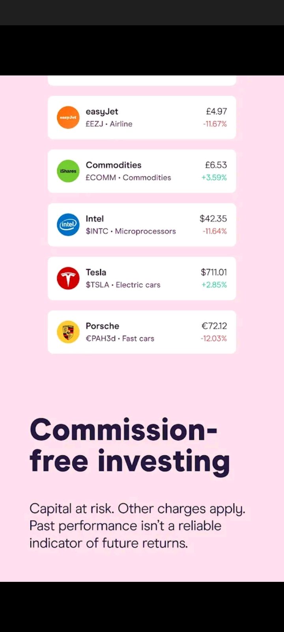This screenshot has height=632, width=284.
Task: Tap Commodities change +3.59%
Action: (x=214, y=178)
